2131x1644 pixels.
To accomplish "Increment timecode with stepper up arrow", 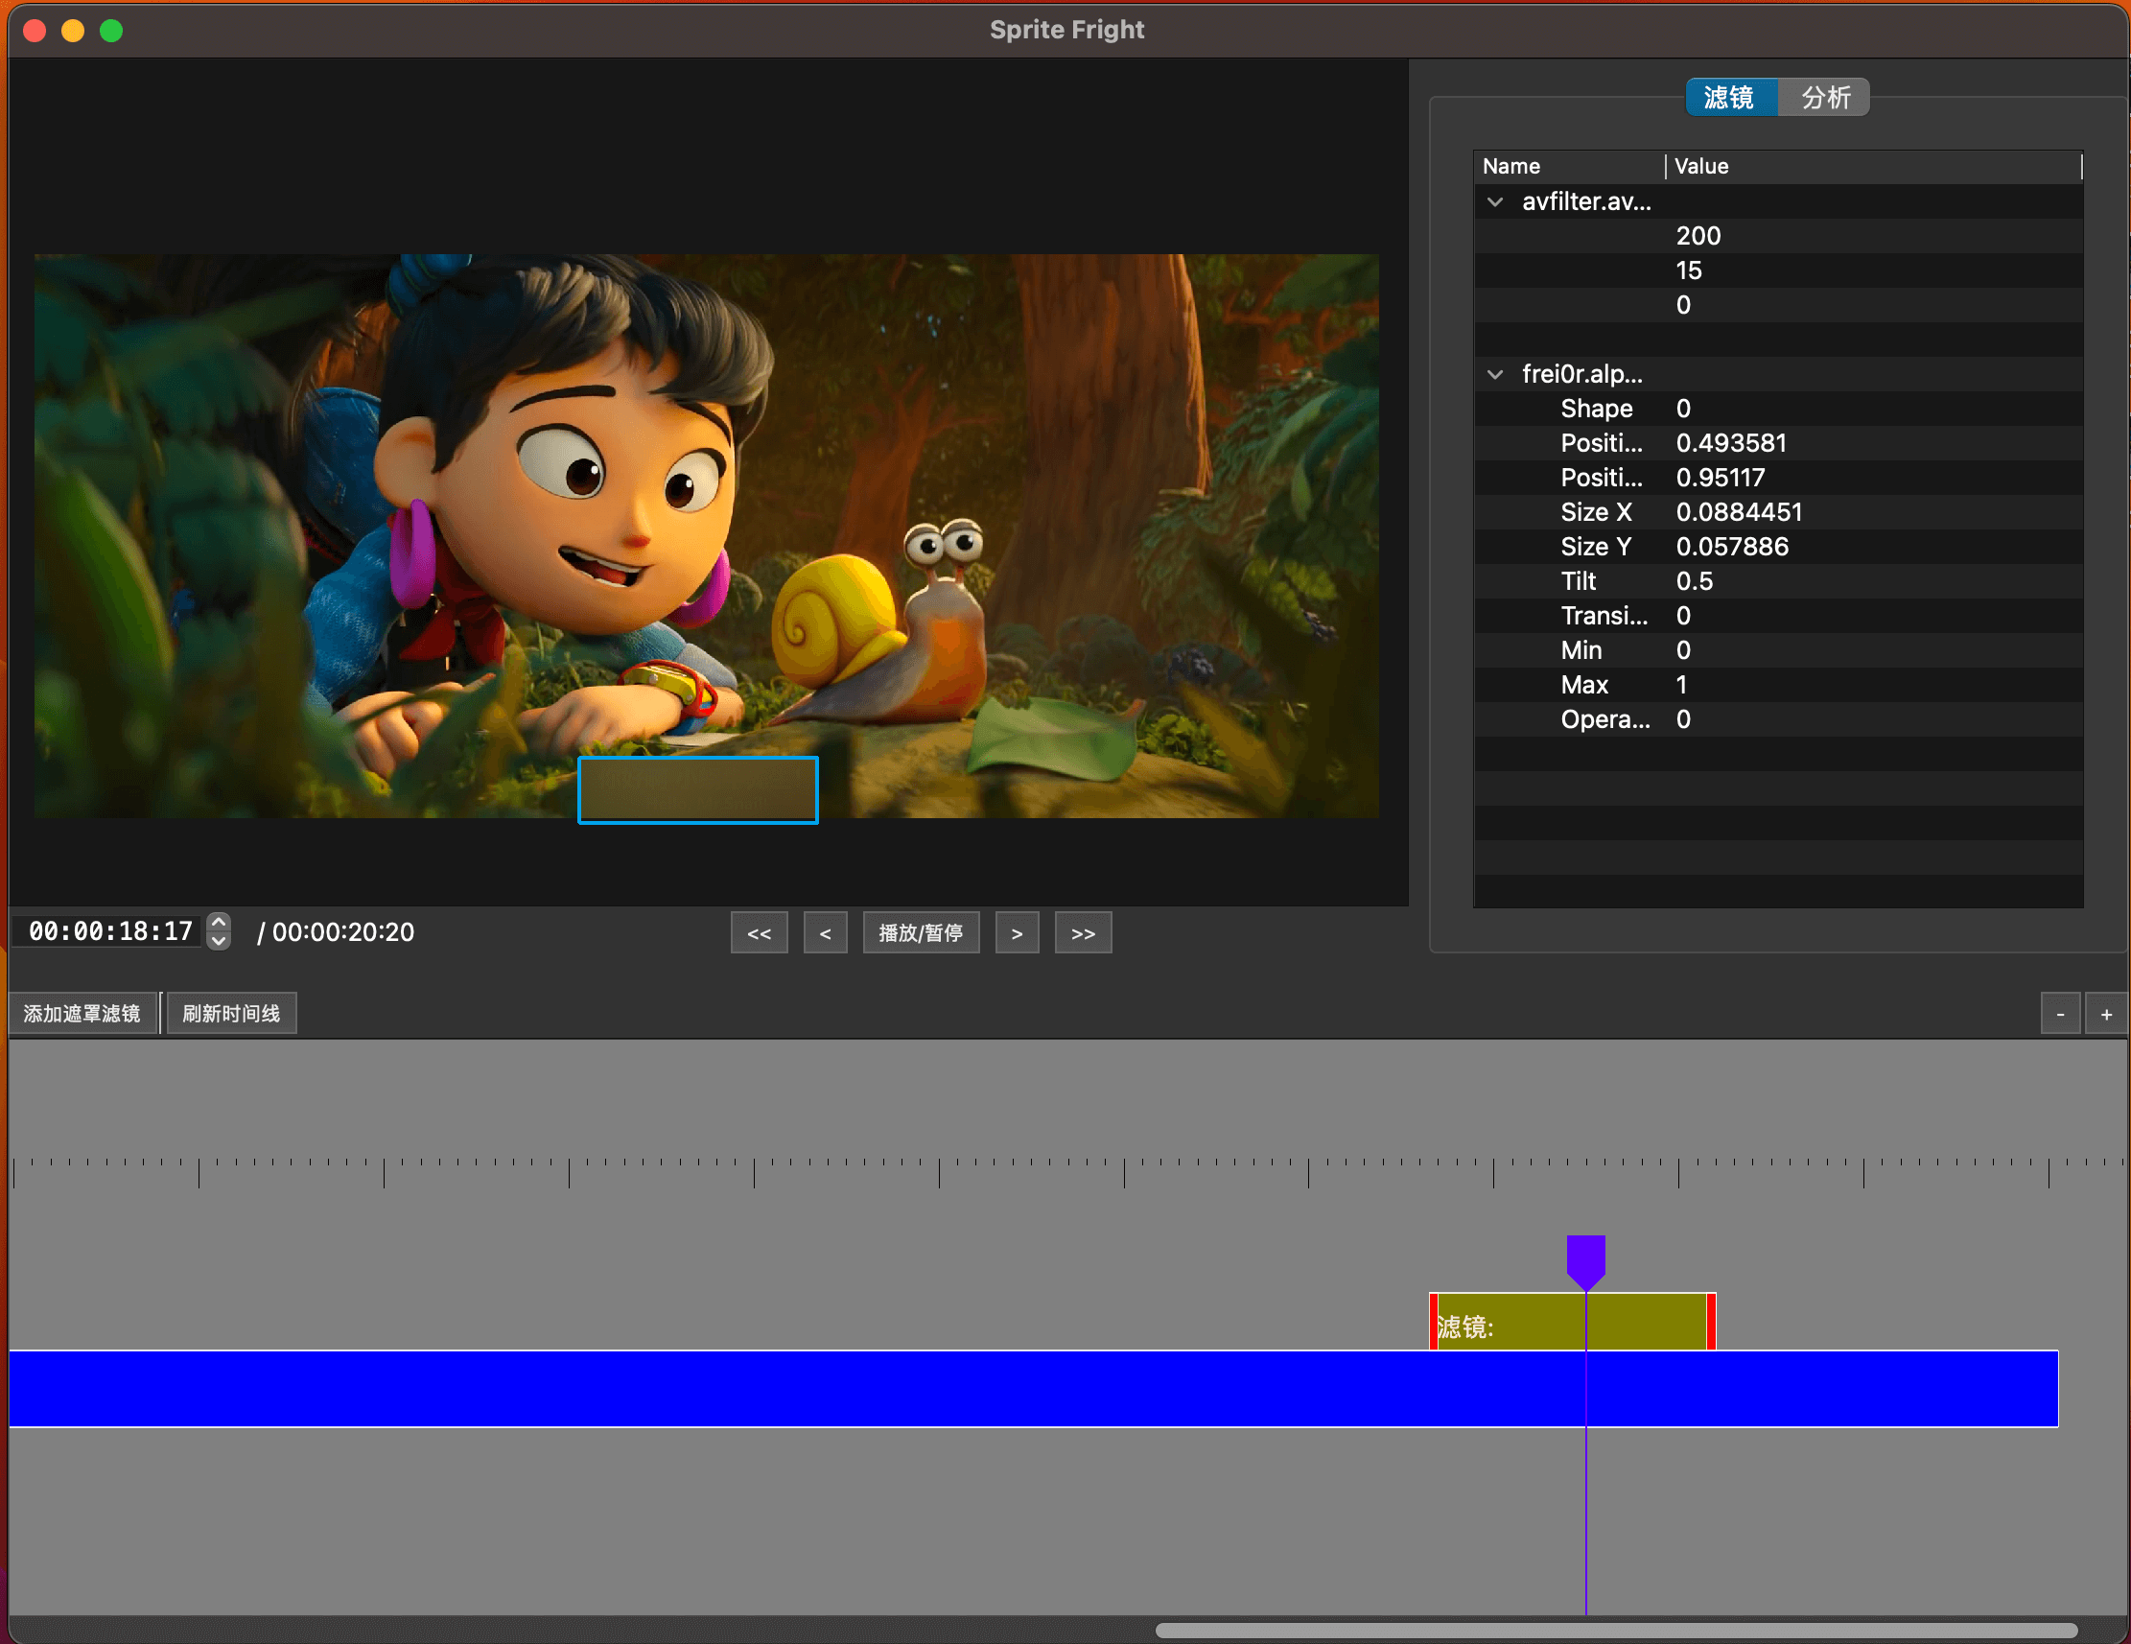I will (220, 922).
